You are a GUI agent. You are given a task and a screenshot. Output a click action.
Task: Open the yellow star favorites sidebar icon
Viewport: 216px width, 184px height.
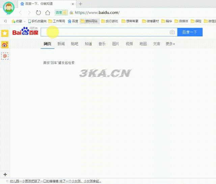coord(5,33)
